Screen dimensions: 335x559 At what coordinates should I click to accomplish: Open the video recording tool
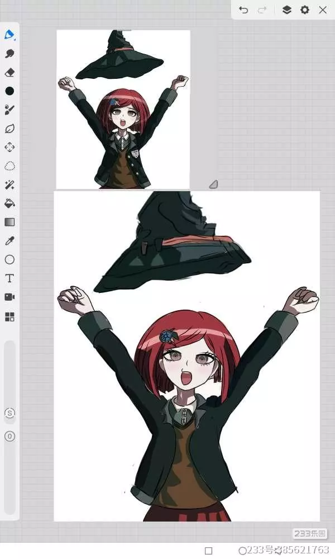coord(9,297)
